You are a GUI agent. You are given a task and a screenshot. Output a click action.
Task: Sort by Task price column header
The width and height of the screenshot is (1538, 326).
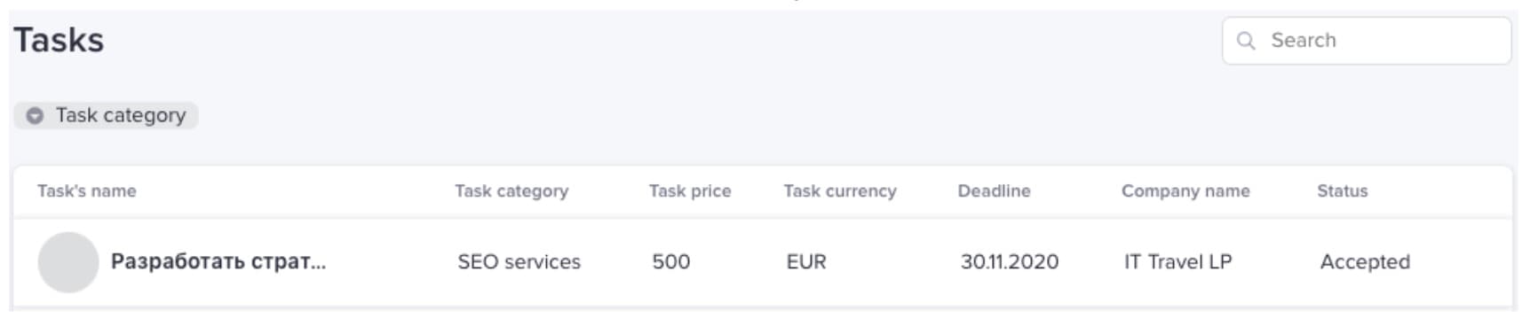click(x=690, y=191)
